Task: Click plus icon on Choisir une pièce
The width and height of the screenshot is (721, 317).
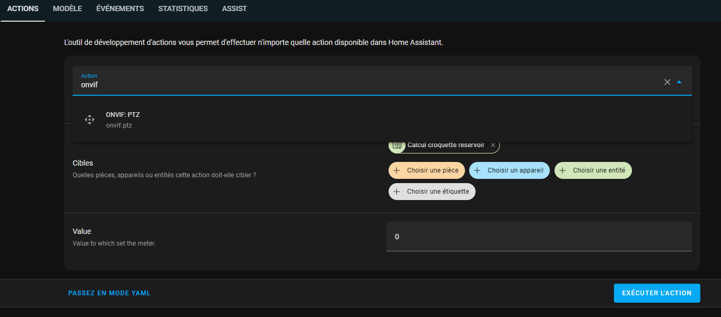Action: 396,170
